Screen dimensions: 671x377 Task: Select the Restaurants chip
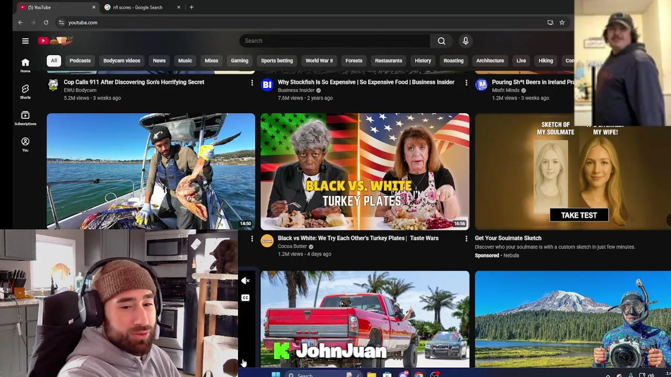(388, 61)
